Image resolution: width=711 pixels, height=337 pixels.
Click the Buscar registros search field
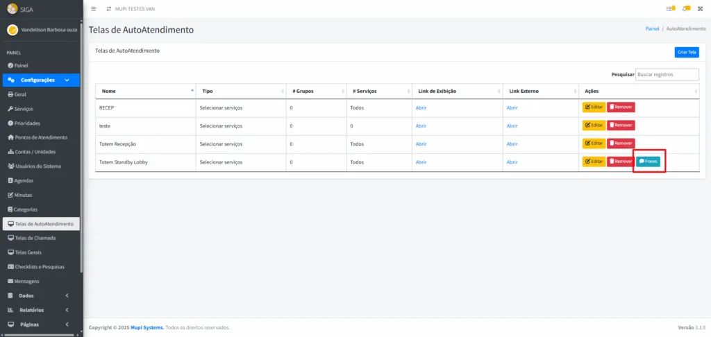(667, 74)
